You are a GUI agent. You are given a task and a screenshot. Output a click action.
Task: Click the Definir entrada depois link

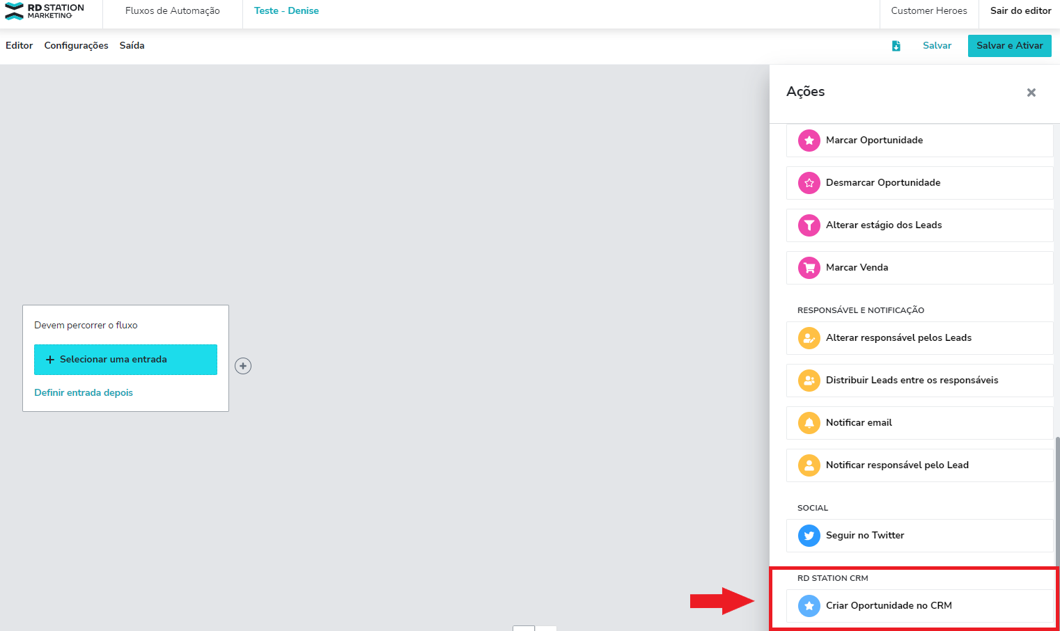click(84, 393)
